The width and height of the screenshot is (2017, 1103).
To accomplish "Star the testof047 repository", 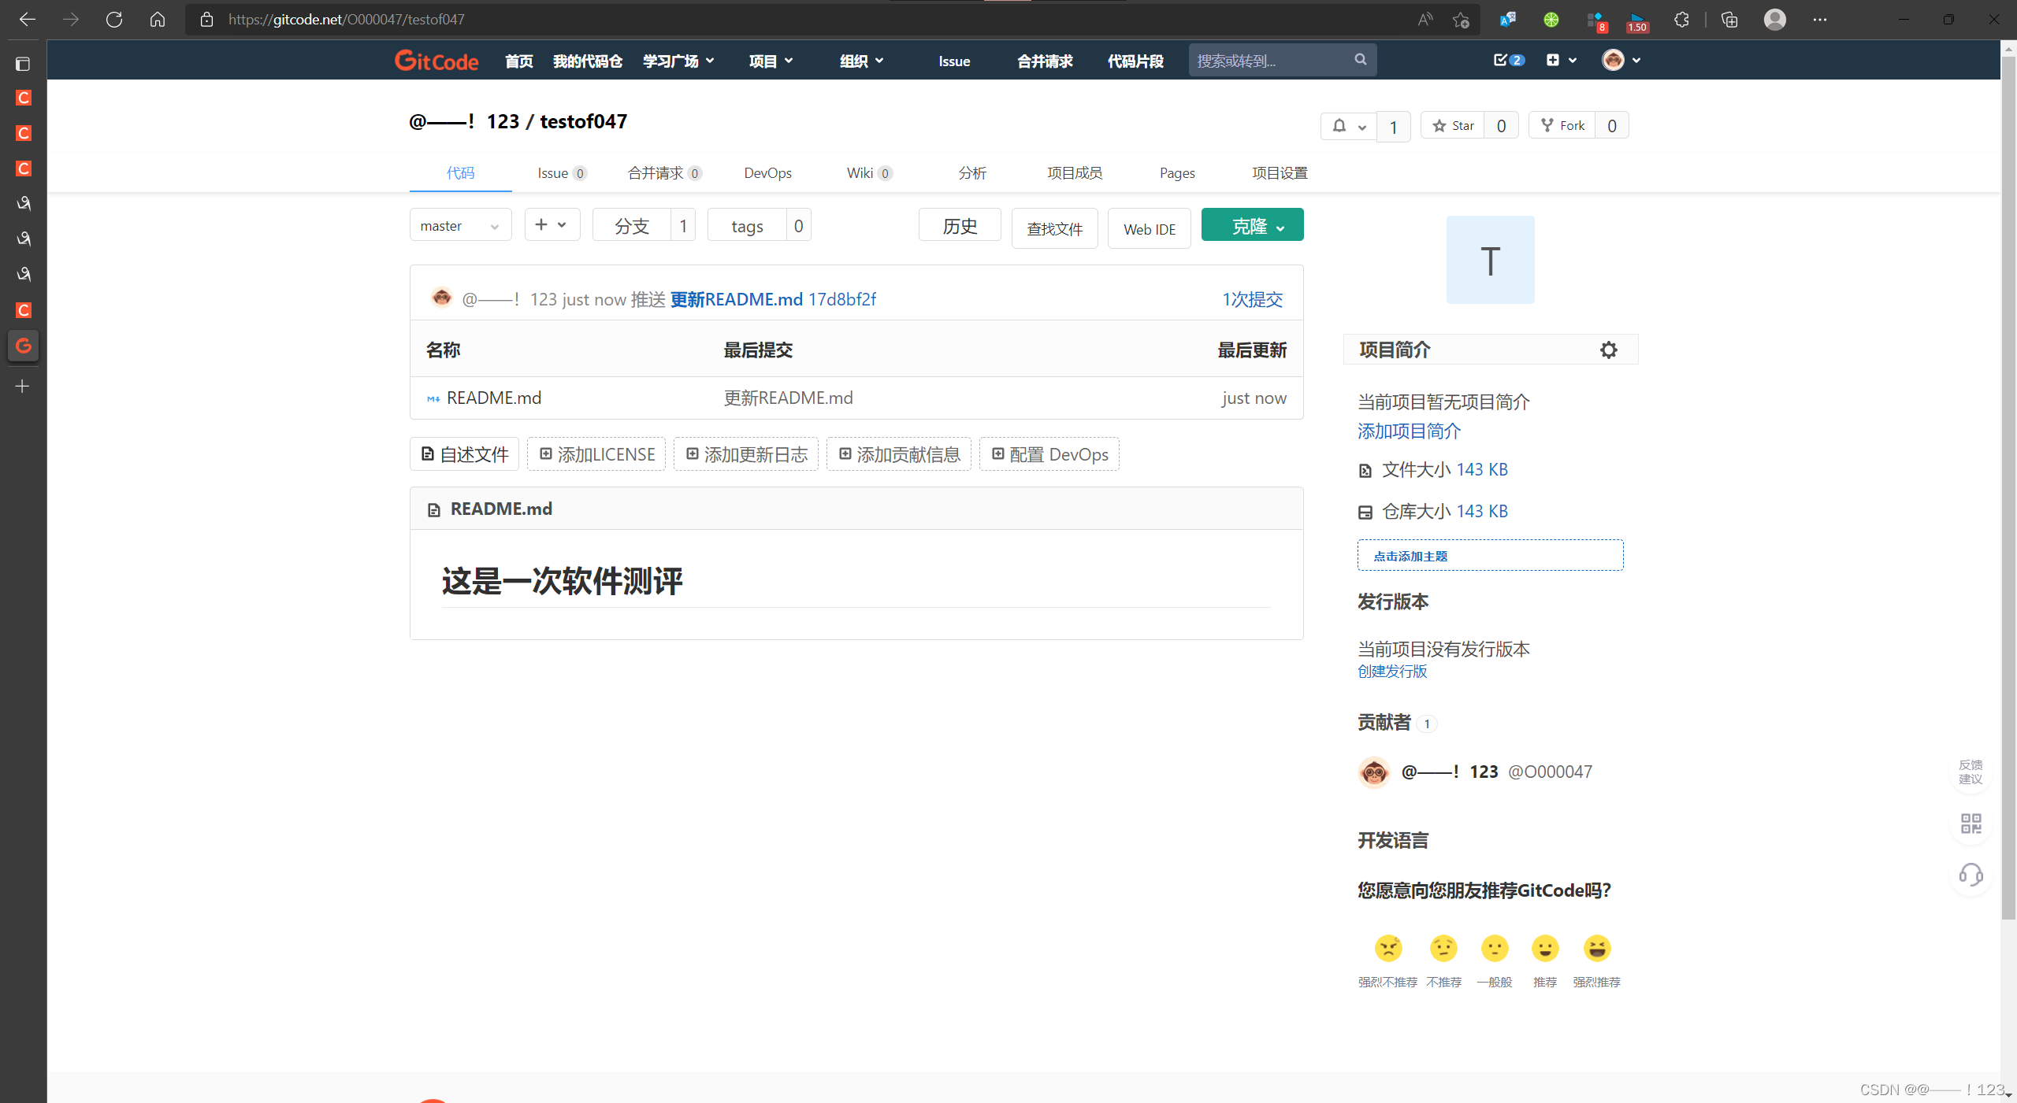I will point(1452,124).
